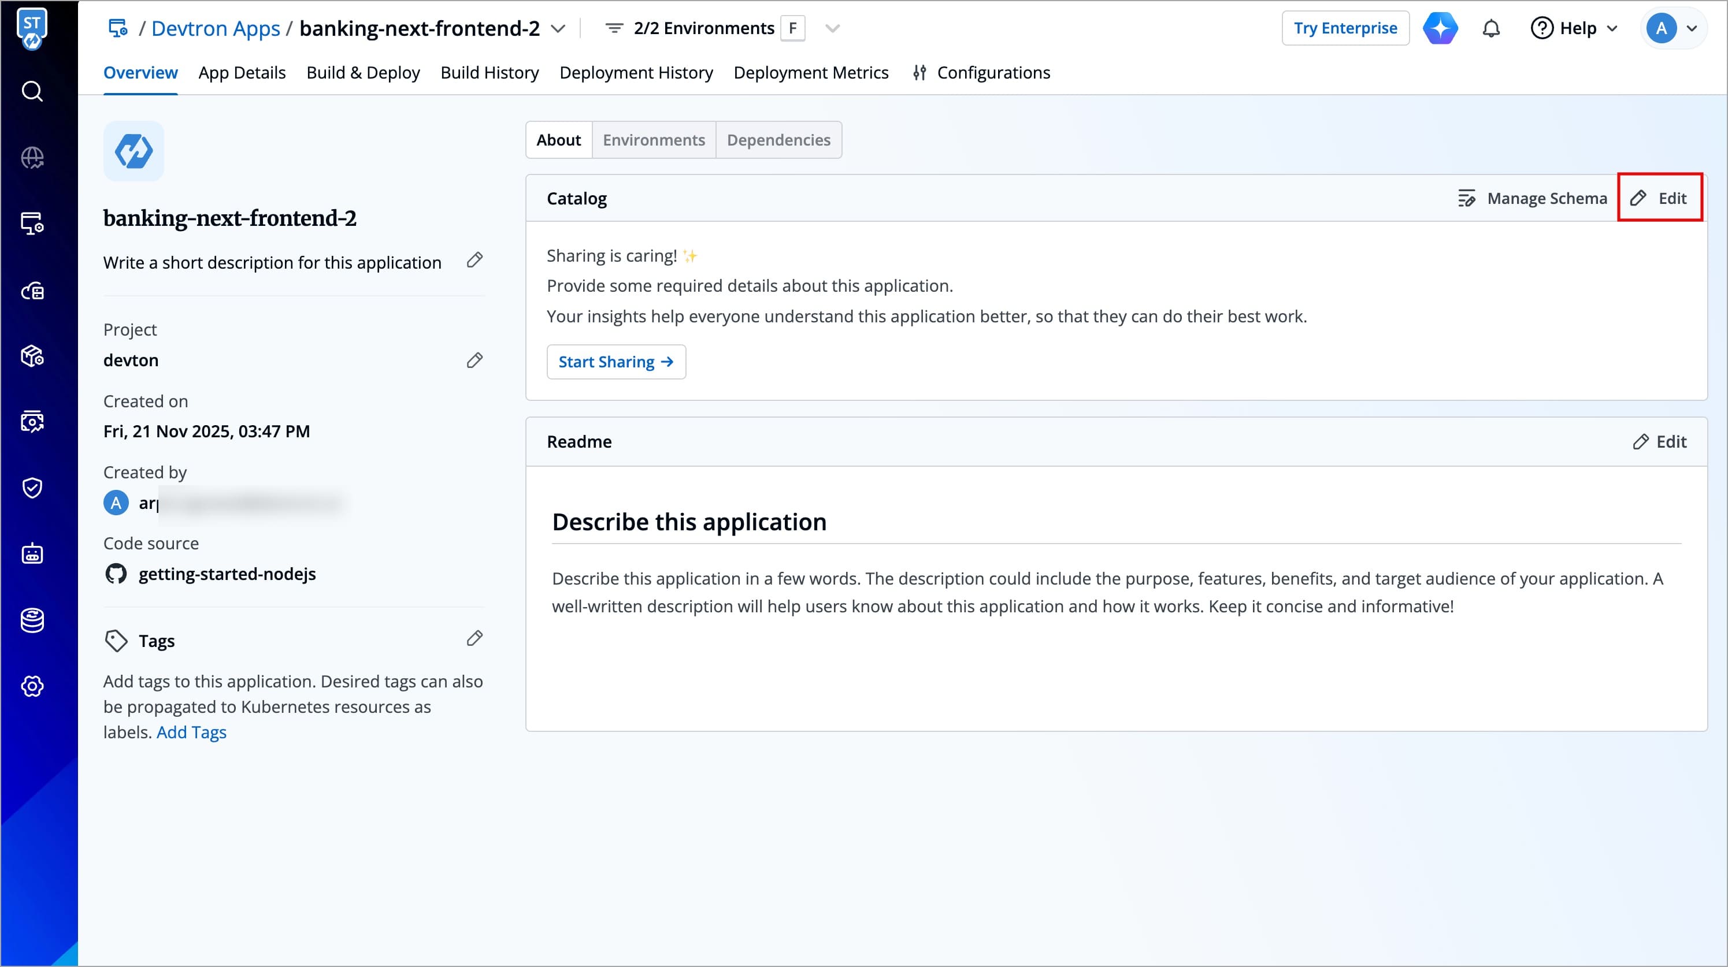Open security shield icon in sidebar
The image size is (1728, 967).
[32, 488]
